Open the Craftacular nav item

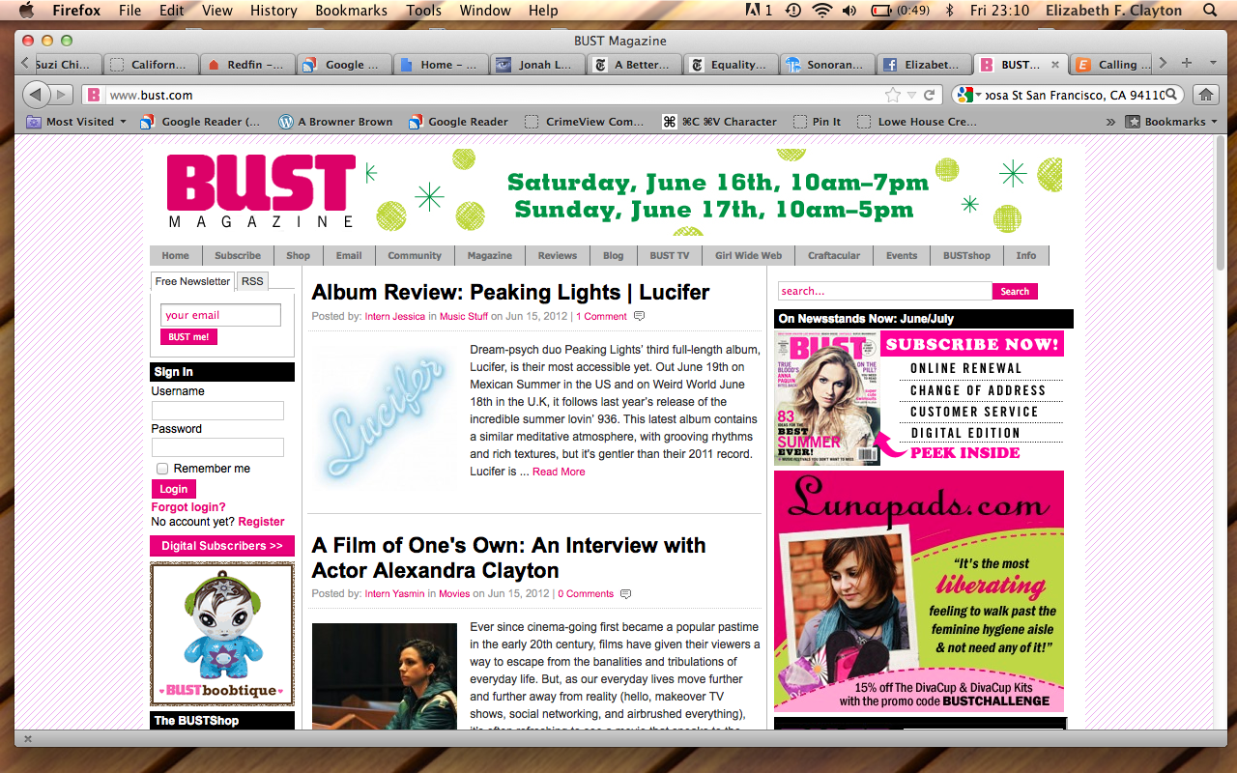[834, 255]
